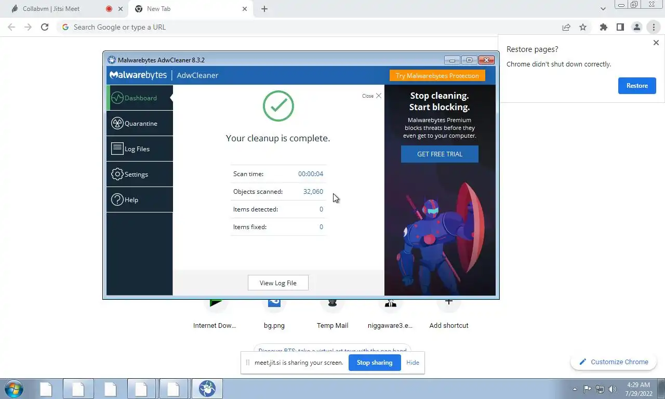The image size is (665, 399).
Task: Show hidden system tray icons
Action: click(575, 389)
